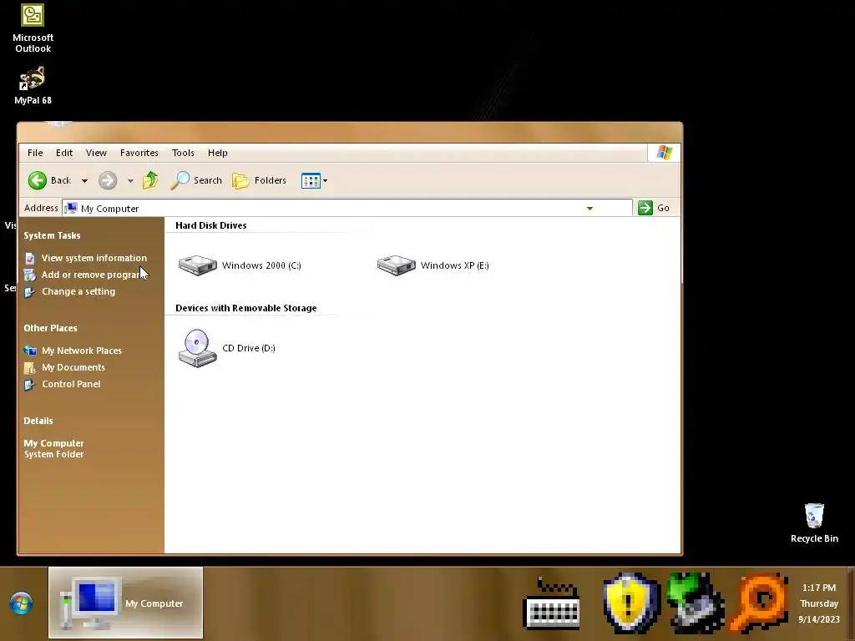
Task: Click the on-screen keyboard tray icon
Action: coord(551,603)
